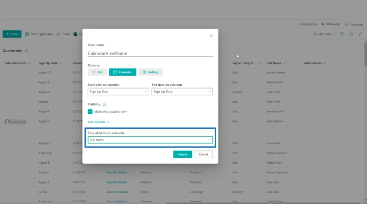Click Cora Smith name cell
This screenshot has height=204, width=367.
[273, 92]
